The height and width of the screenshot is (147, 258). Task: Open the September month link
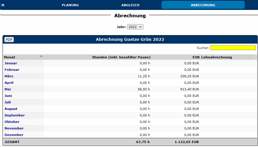pyautogui.click(x=15, y=115)
